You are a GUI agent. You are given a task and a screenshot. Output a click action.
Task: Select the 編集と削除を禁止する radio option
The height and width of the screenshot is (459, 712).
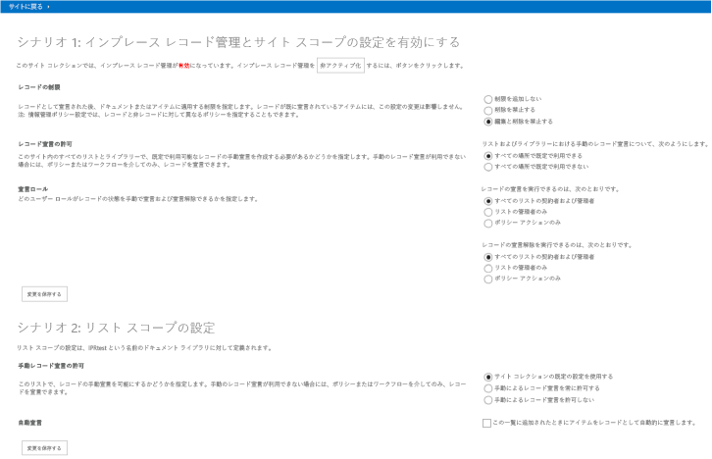pos(488,122)
